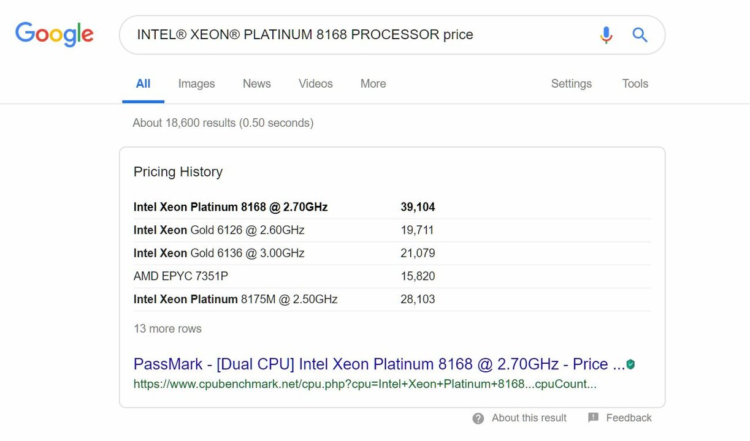Open the Tools filter options
The width and height of the screenshot is (750, 441).
(x=635, y=84)
